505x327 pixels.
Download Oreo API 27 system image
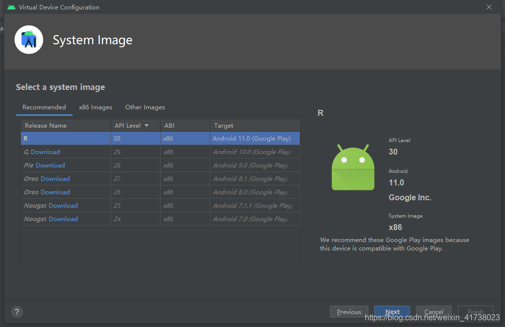click(55, 179)
